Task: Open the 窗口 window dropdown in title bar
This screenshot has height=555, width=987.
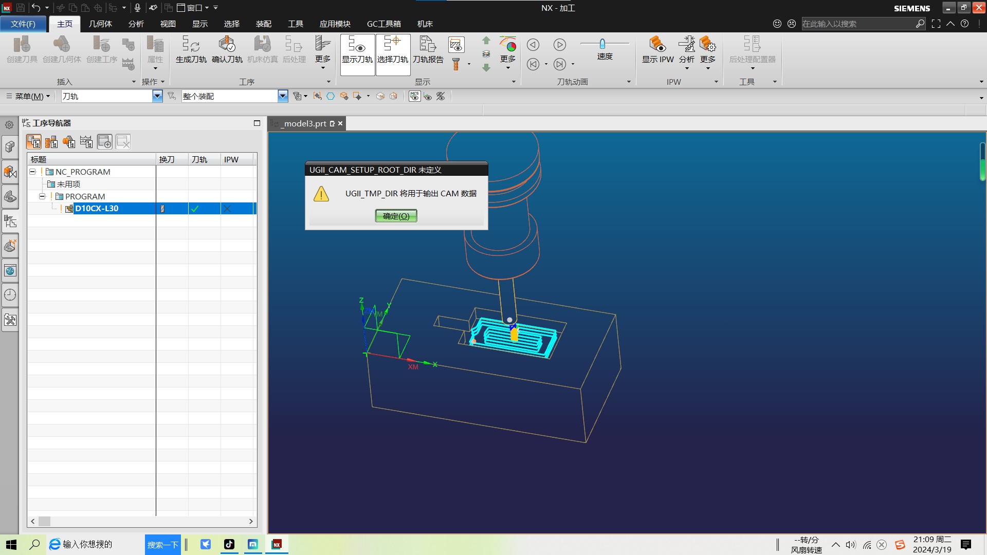Action: 194,8
